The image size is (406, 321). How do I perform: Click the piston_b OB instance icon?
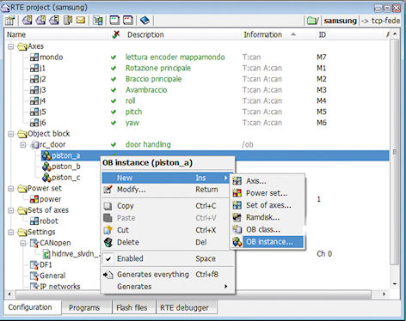[46, 167]
